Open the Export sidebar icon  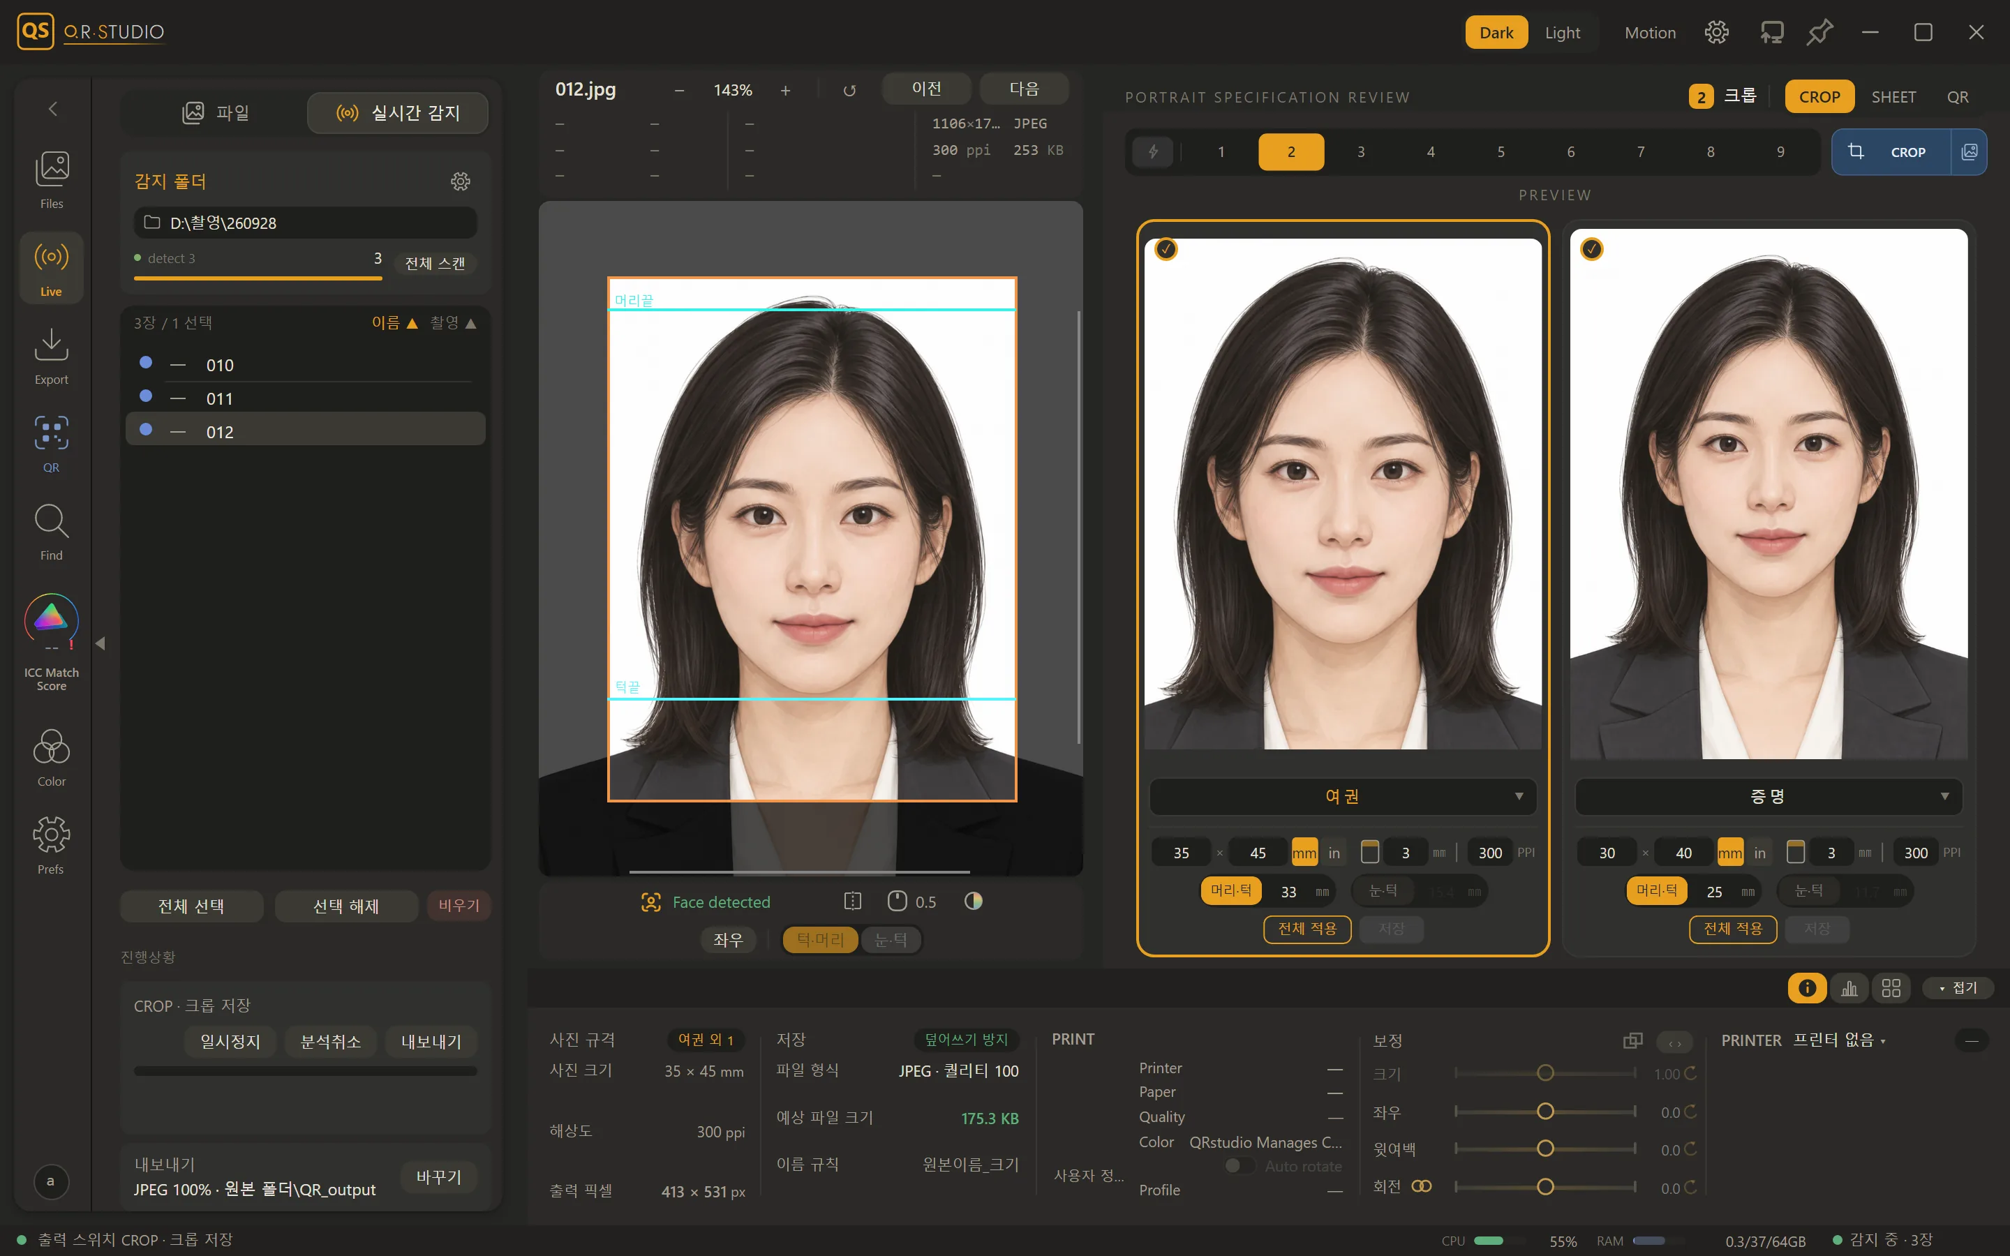52,356
